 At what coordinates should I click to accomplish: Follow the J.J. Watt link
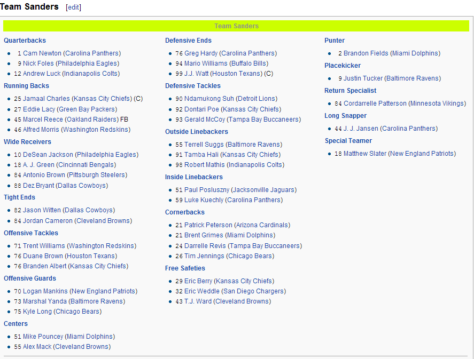tap(197, 74)
